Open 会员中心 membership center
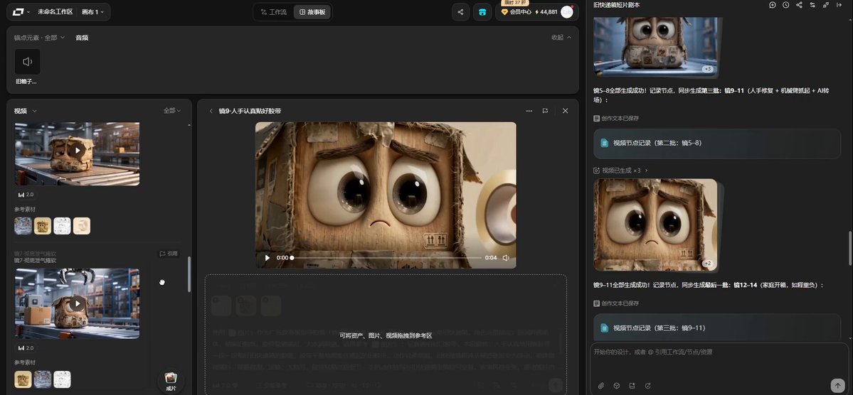 [x=516, y=12]
